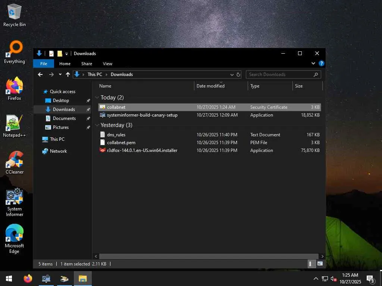Collapse the Today file group
Viewport: 382px width, 286px height.
pyautogui.click(x=97, y=98)
